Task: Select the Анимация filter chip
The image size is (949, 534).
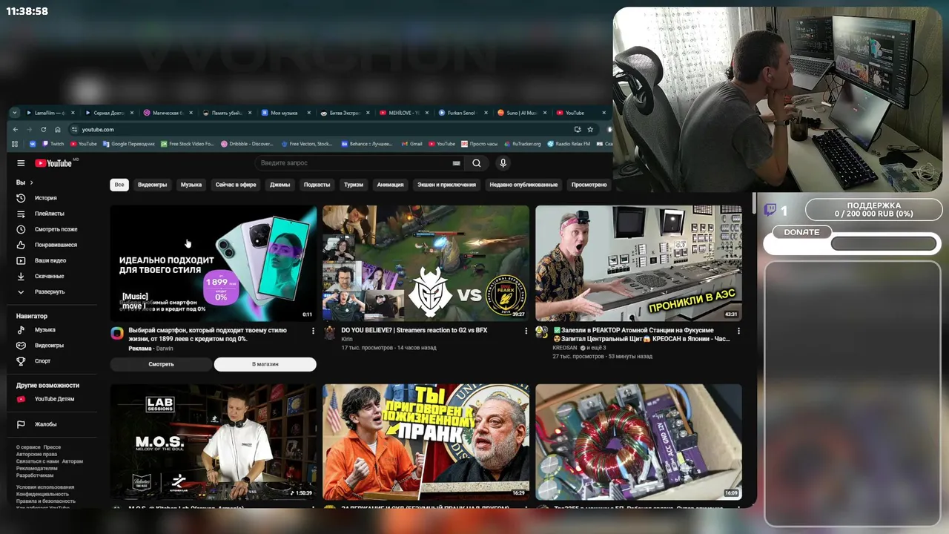Action: (x=390, y=185)
